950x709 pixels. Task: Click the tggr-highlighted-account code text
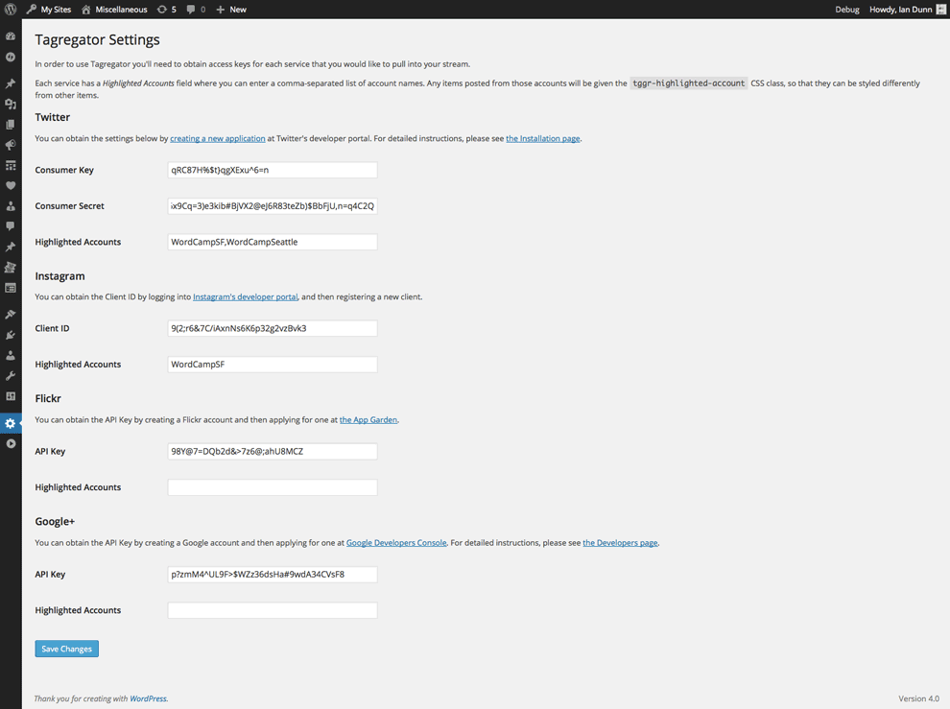[688, 83]
